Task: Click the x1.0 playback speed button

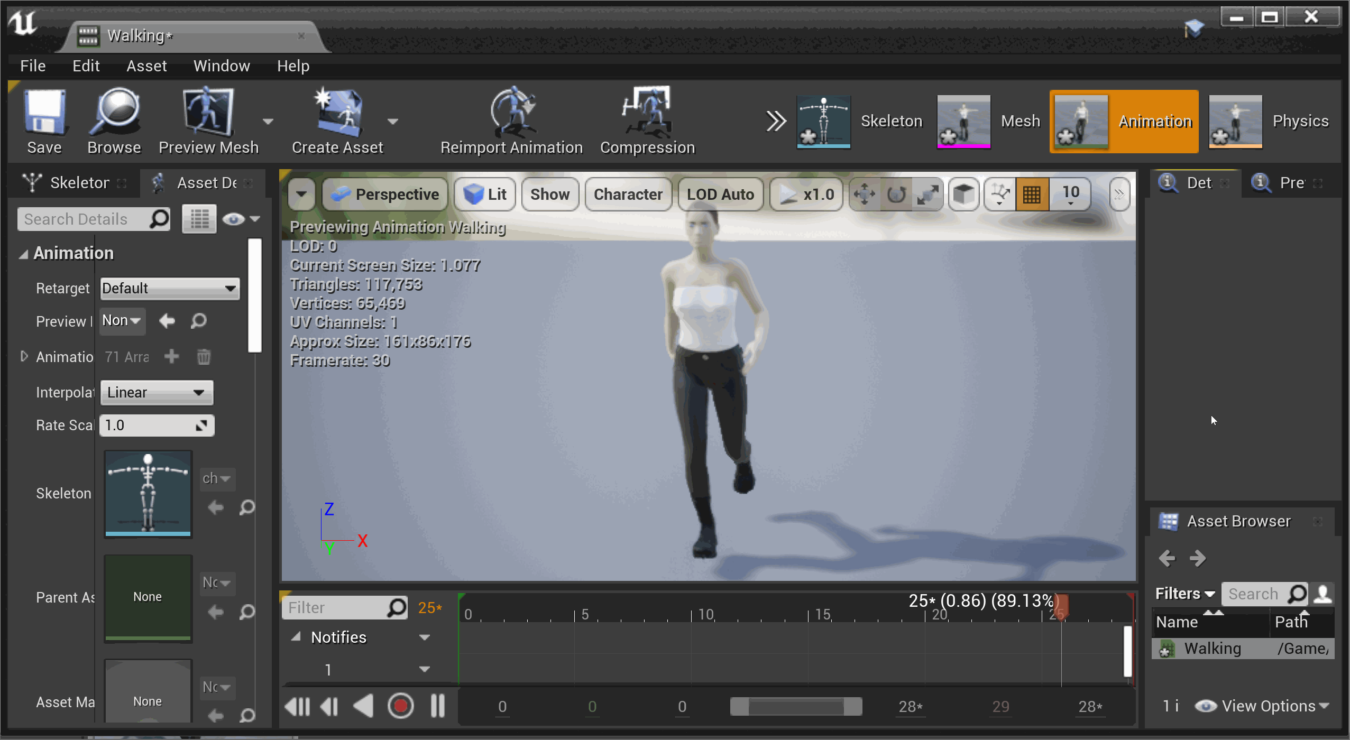Action: click(805, 194)
